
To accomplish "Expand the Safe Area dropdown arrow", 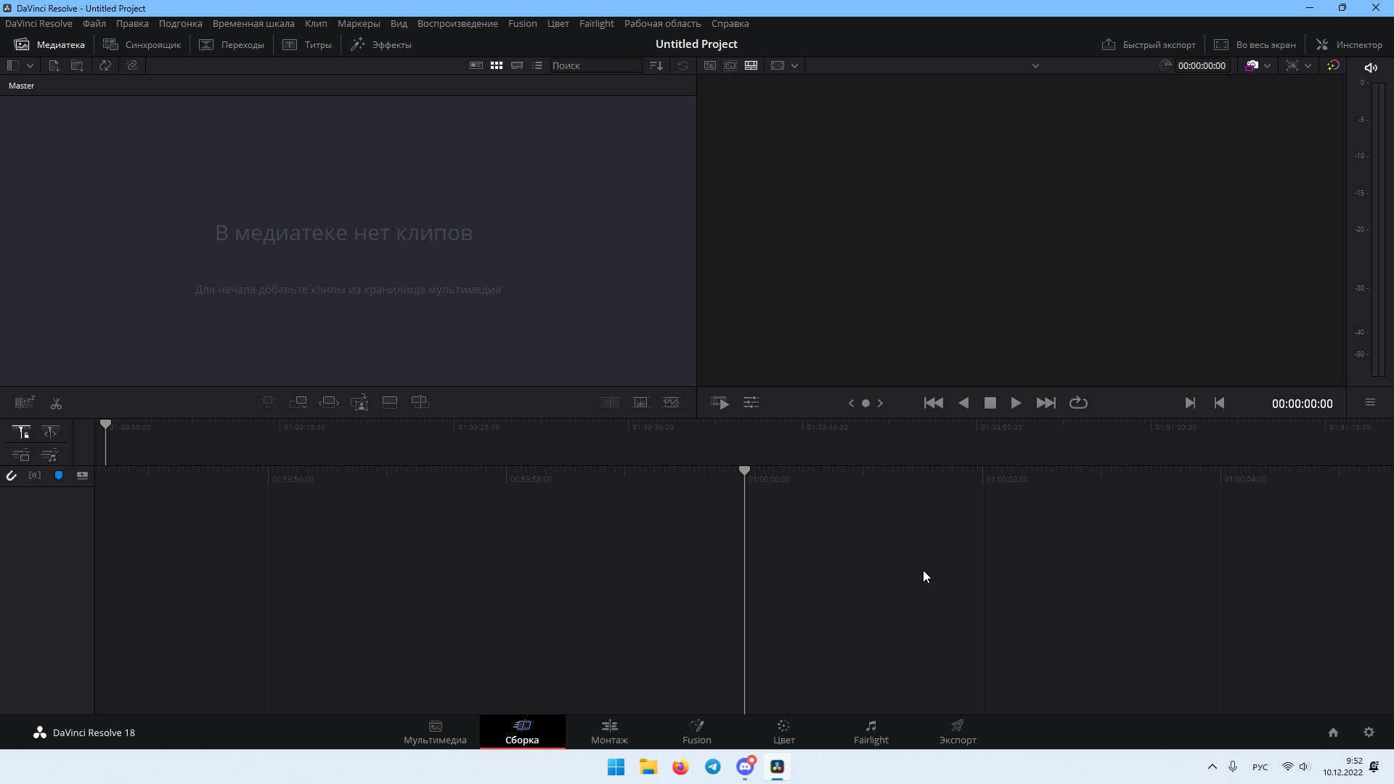I will click(x=794, y=65).
